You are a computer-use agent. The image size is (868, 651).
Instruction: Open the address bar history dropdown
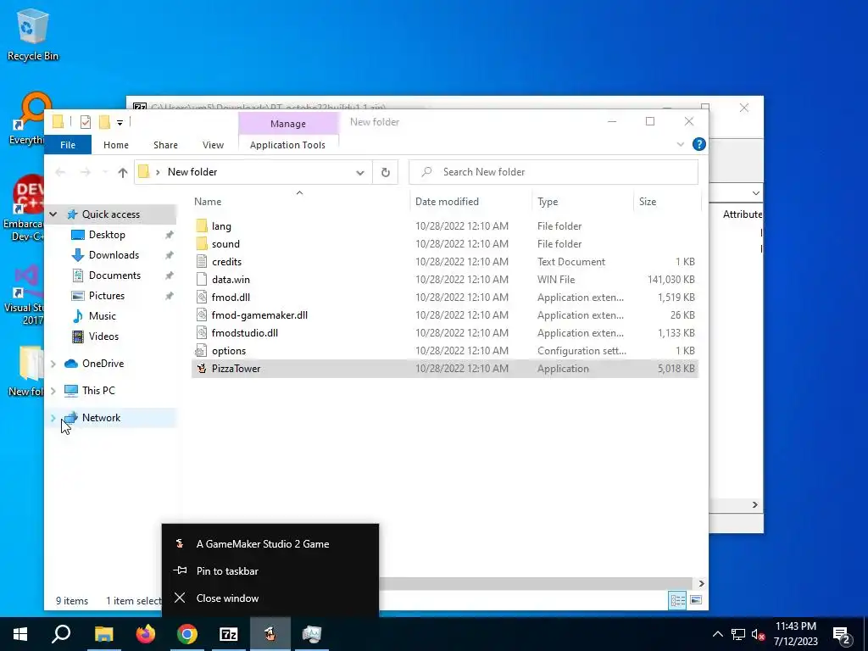pos(359,172)
